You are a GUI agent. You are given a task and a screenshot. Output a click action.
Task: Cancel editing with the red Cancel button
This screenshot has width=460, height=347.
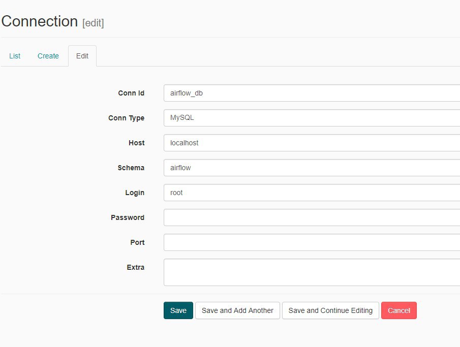click(x=399, y=310)
